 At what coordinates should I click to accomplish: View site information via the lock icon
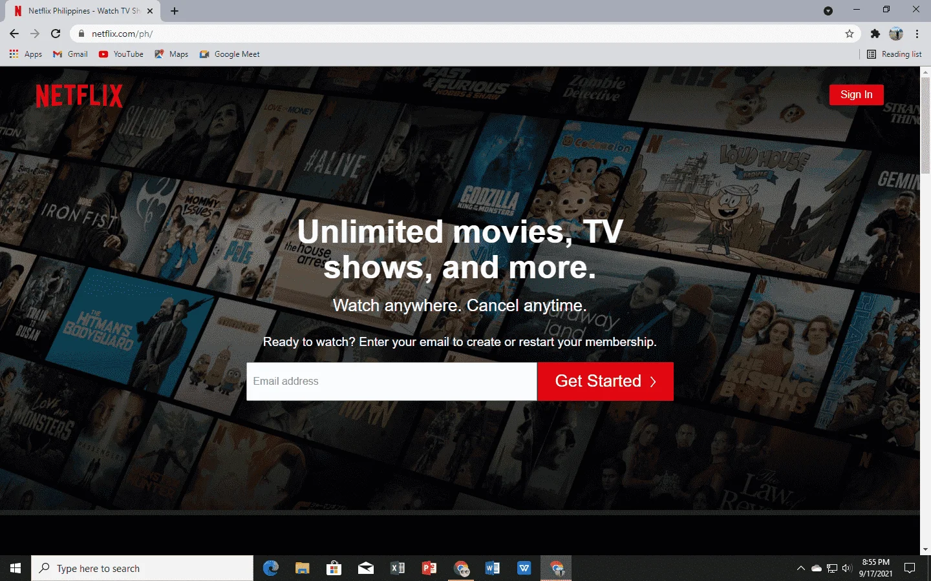pos(81,34)
